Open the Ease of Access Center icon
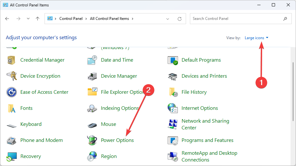 [x=12, y=92]
